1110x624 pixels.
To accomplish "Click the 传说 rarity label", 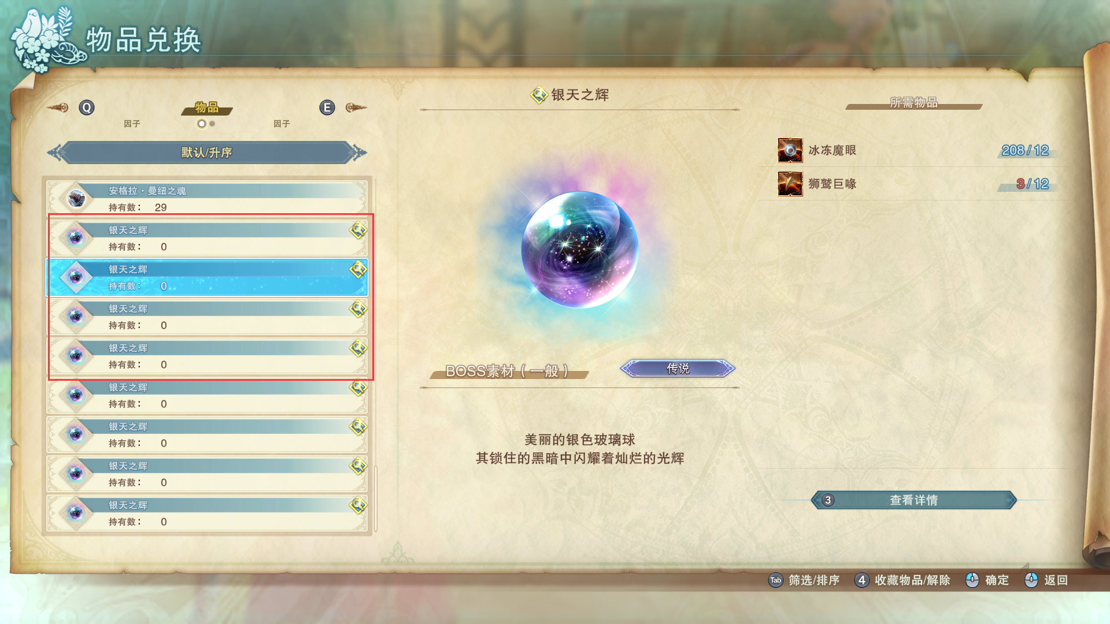I will click(678, 369).
